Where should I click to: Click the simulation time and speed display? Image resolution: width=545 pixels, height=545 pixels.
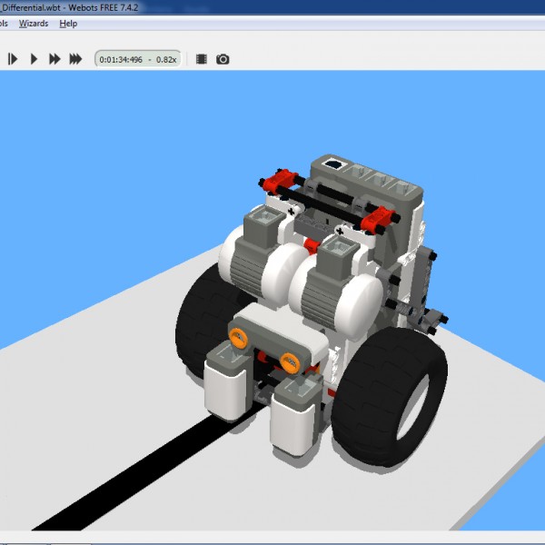point(138,59)
